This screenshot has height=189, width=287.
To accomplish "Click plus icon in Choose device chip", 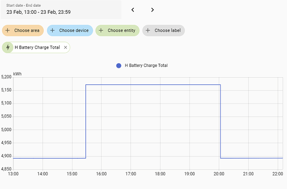I will pos(52,30).
